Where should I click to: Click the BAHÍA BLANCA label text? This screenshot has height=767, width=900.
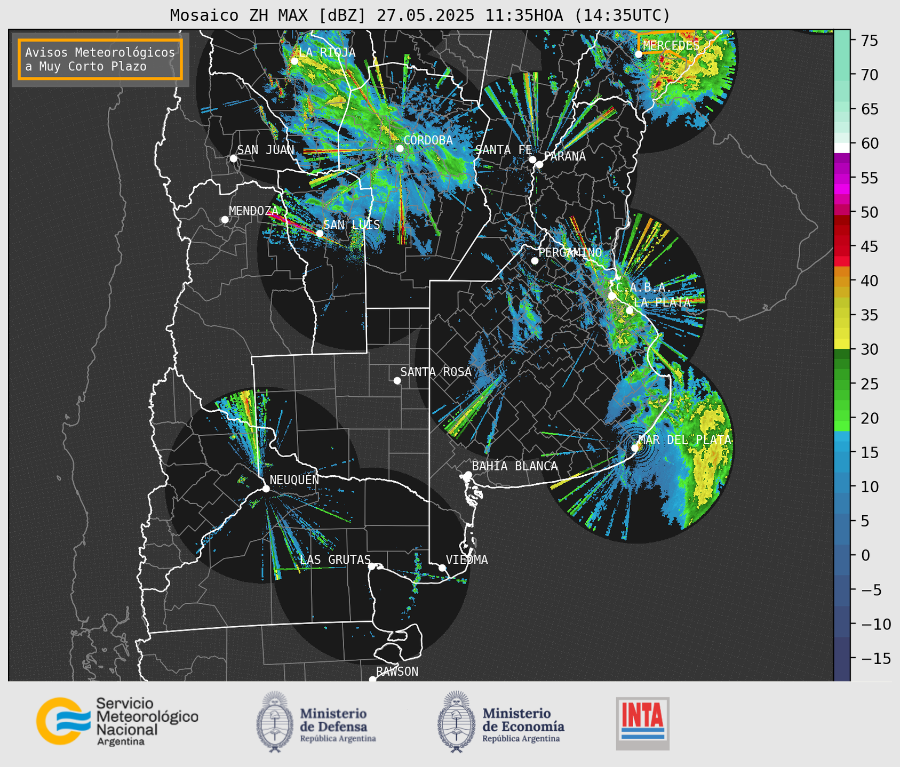tap(515, 466)
